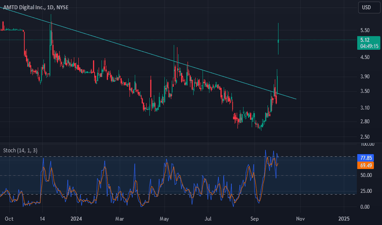Click the current price label 5.12
Screen dimensions: 382x225
365,40
